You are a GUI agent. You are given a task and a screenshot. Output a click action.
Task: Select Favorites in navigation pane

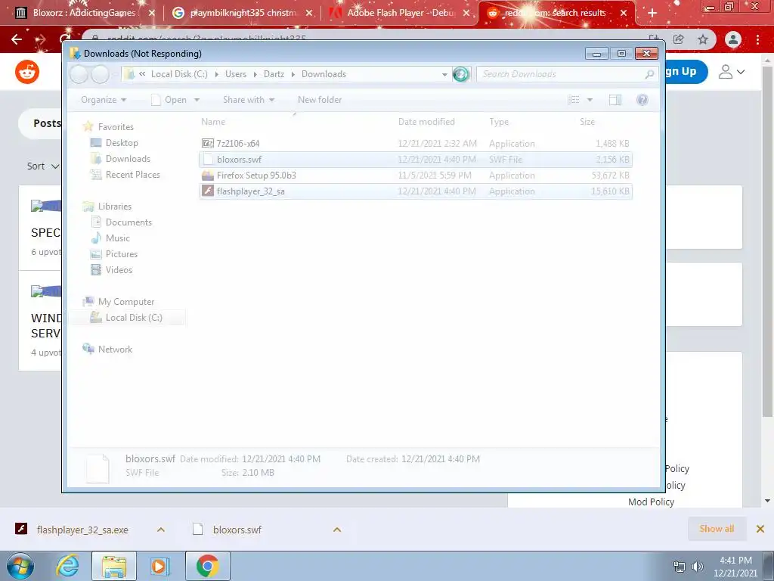(116, 127)
